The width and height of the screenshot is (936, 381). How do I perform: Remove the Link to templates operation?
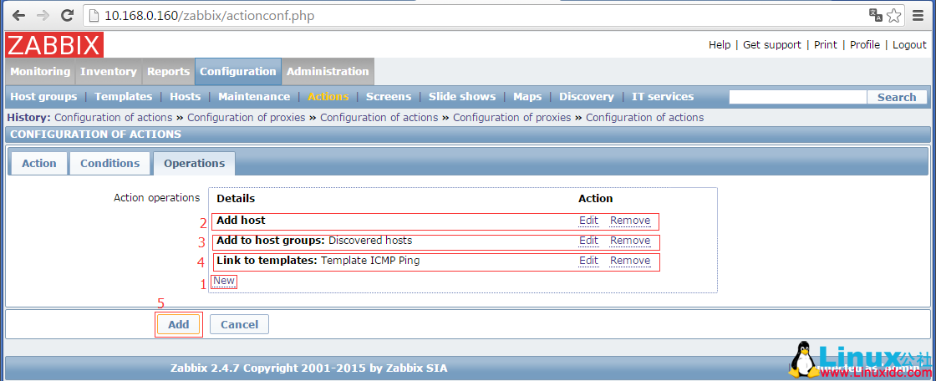630,261
